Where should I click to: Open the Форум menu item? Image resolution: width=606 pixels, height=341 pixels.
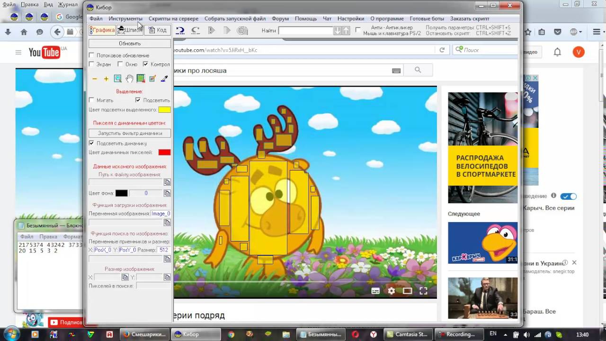[280, 18]
